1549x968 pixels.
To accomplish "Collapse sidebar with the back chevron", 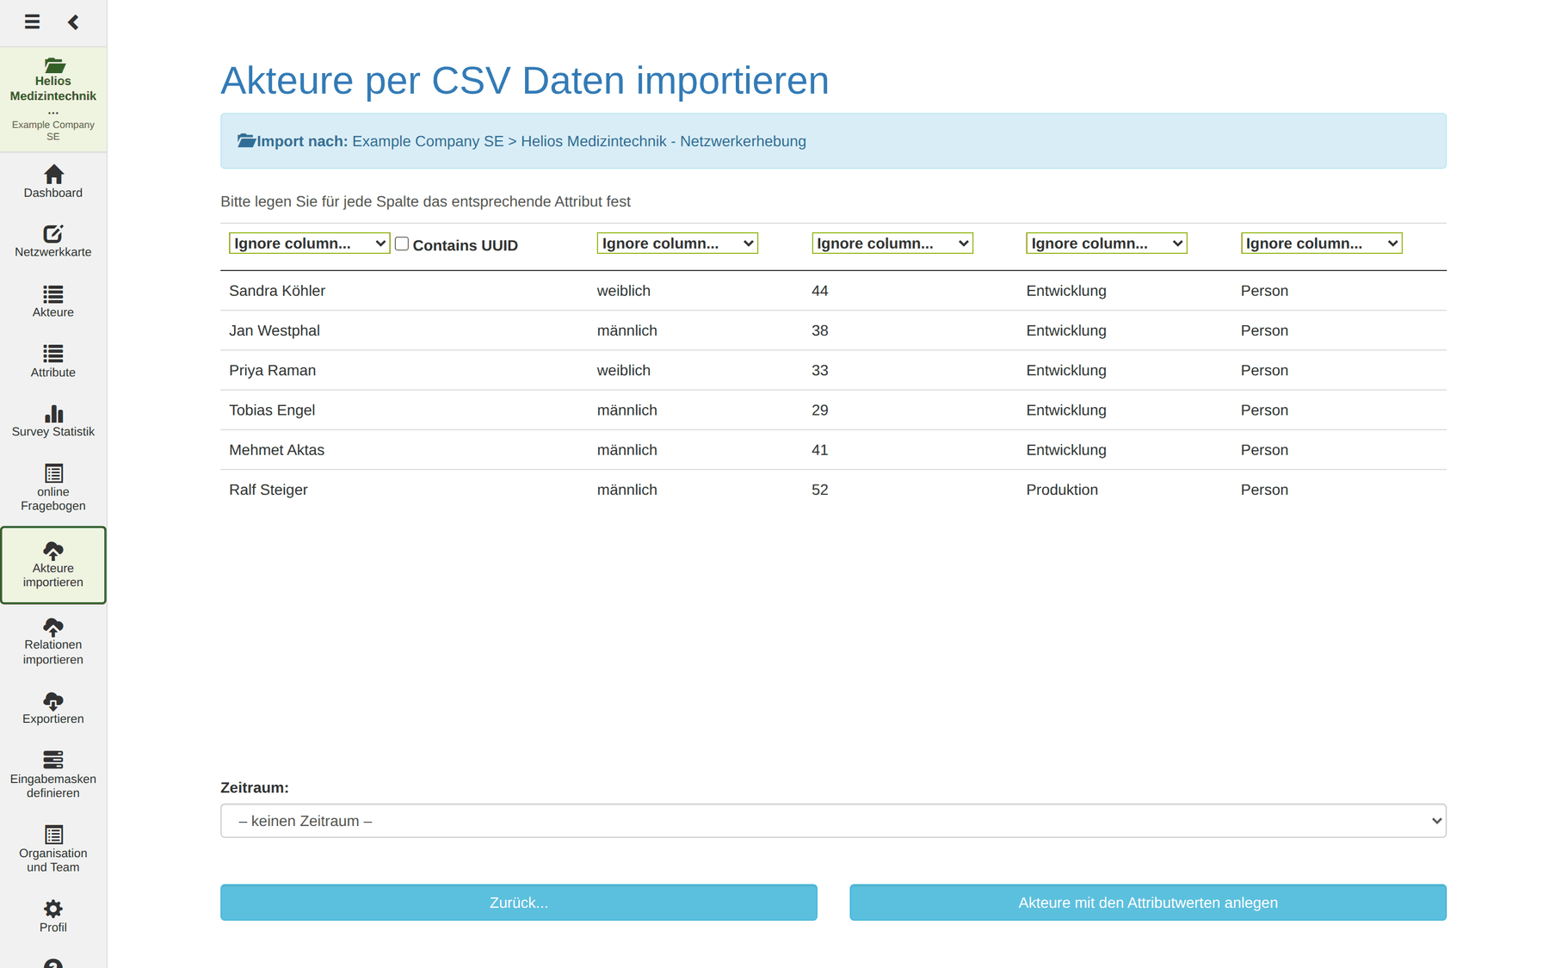I will pyautogui.click(x=73, y=22).
